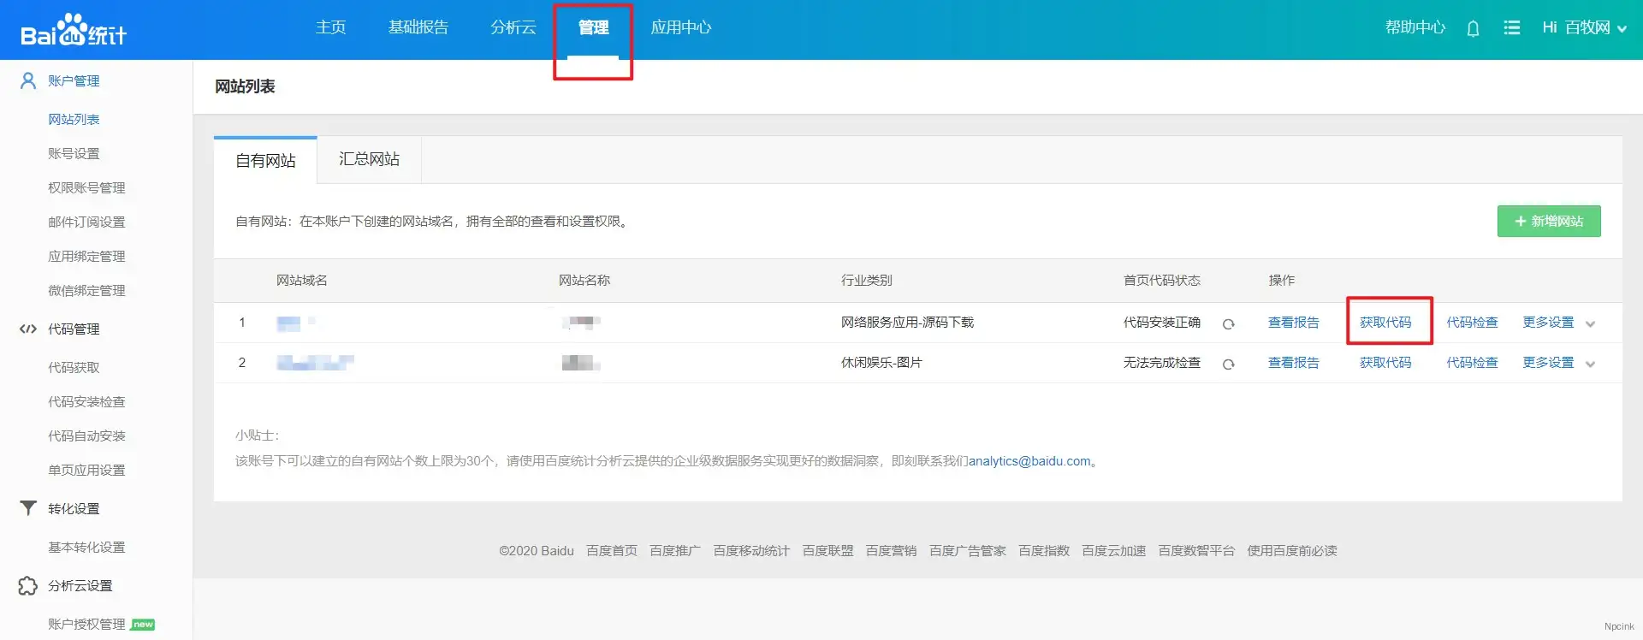Image resolution: width=1643 pixels, height=640 pixels.
Task: Expand 更多设置 chevron in row 2
Action: (1590, 364)
